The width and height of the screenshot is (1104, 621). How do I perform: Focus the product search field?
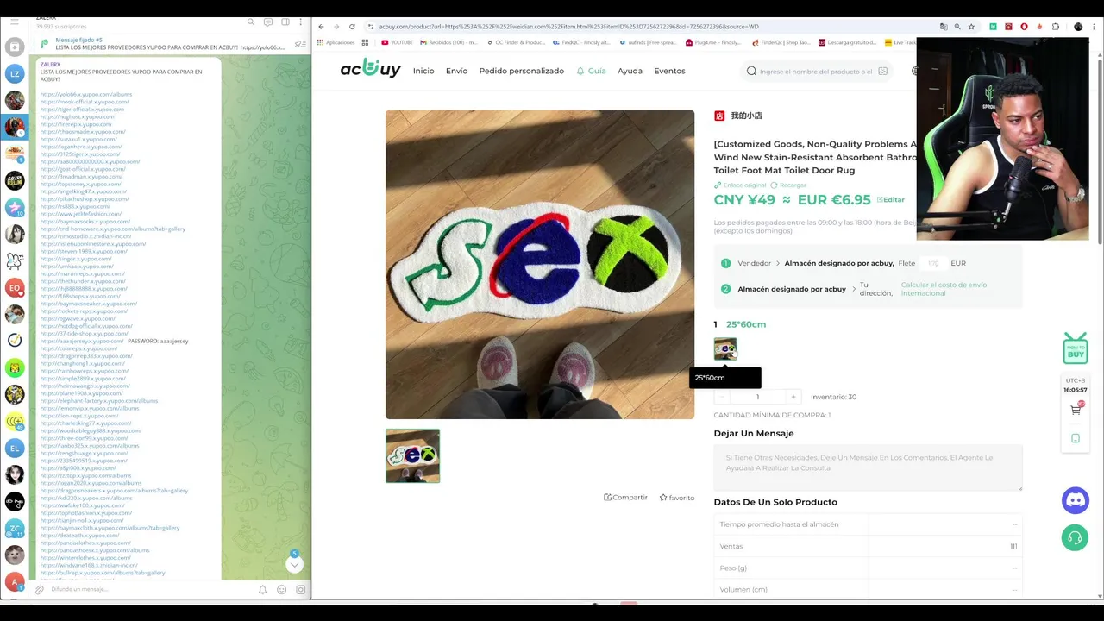pyautogui.click(x=815, y=72)
